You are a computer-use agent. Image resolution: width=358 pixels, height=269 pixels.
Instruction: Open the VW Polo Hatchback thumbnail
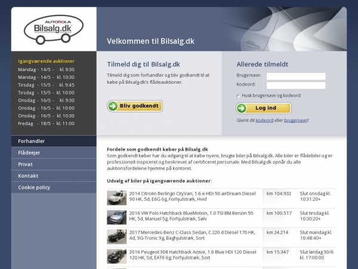tap(117, 218)
